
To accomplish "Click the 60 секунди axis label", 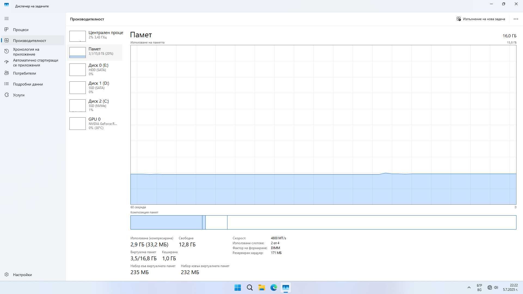I will [138, 207].
